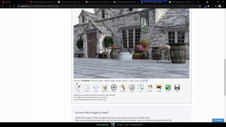Open the effects tool
The width and height of the screenshot is (226, 127).
tap(123, 88)
